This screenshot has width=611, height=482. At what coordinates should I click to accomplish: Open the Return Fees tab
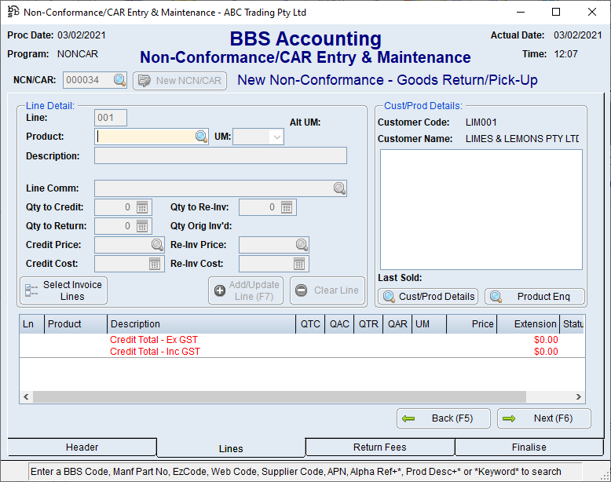pyautogui.click(x=379, y=447)
